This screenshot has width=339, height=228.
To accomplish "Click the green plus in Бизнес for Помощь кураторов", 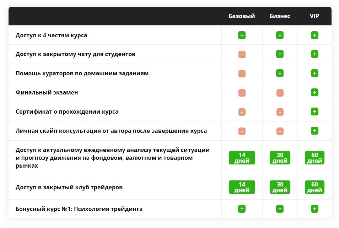I will [x=280, y=73].
